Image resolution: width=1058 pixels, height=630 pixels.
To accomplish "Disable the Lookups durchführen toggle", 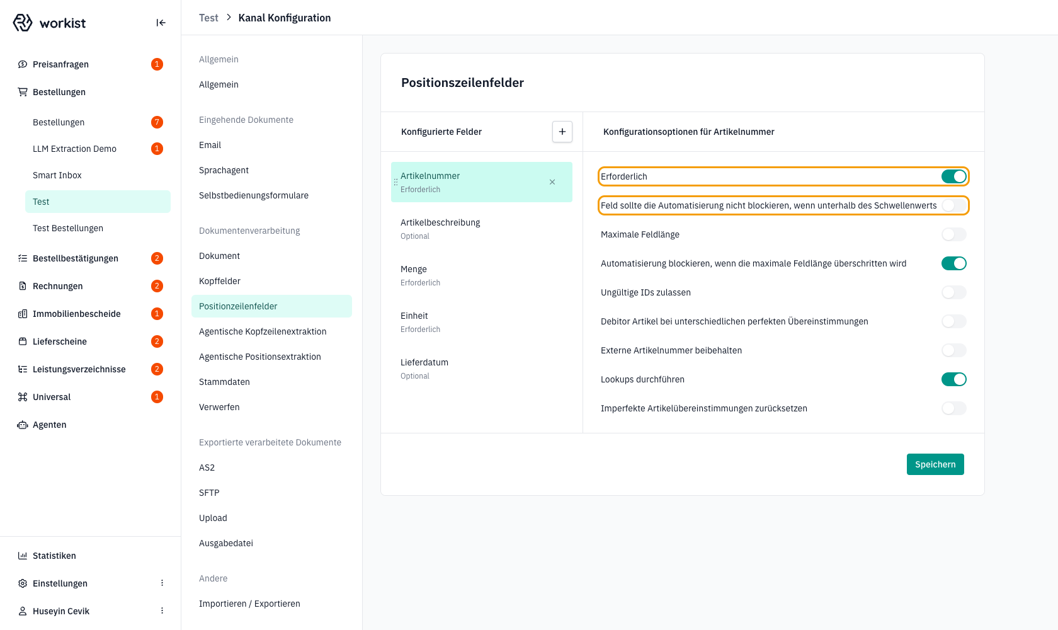I will pos(954,379).
